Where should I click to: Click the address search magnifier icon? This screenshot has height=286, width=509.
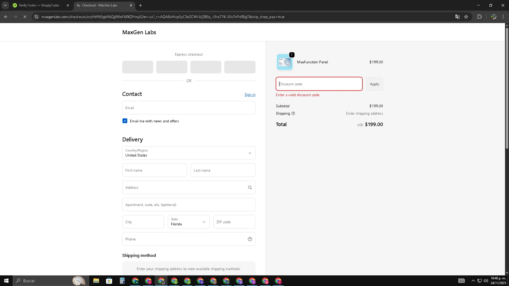pyautogui.click(x=250, y=187)
